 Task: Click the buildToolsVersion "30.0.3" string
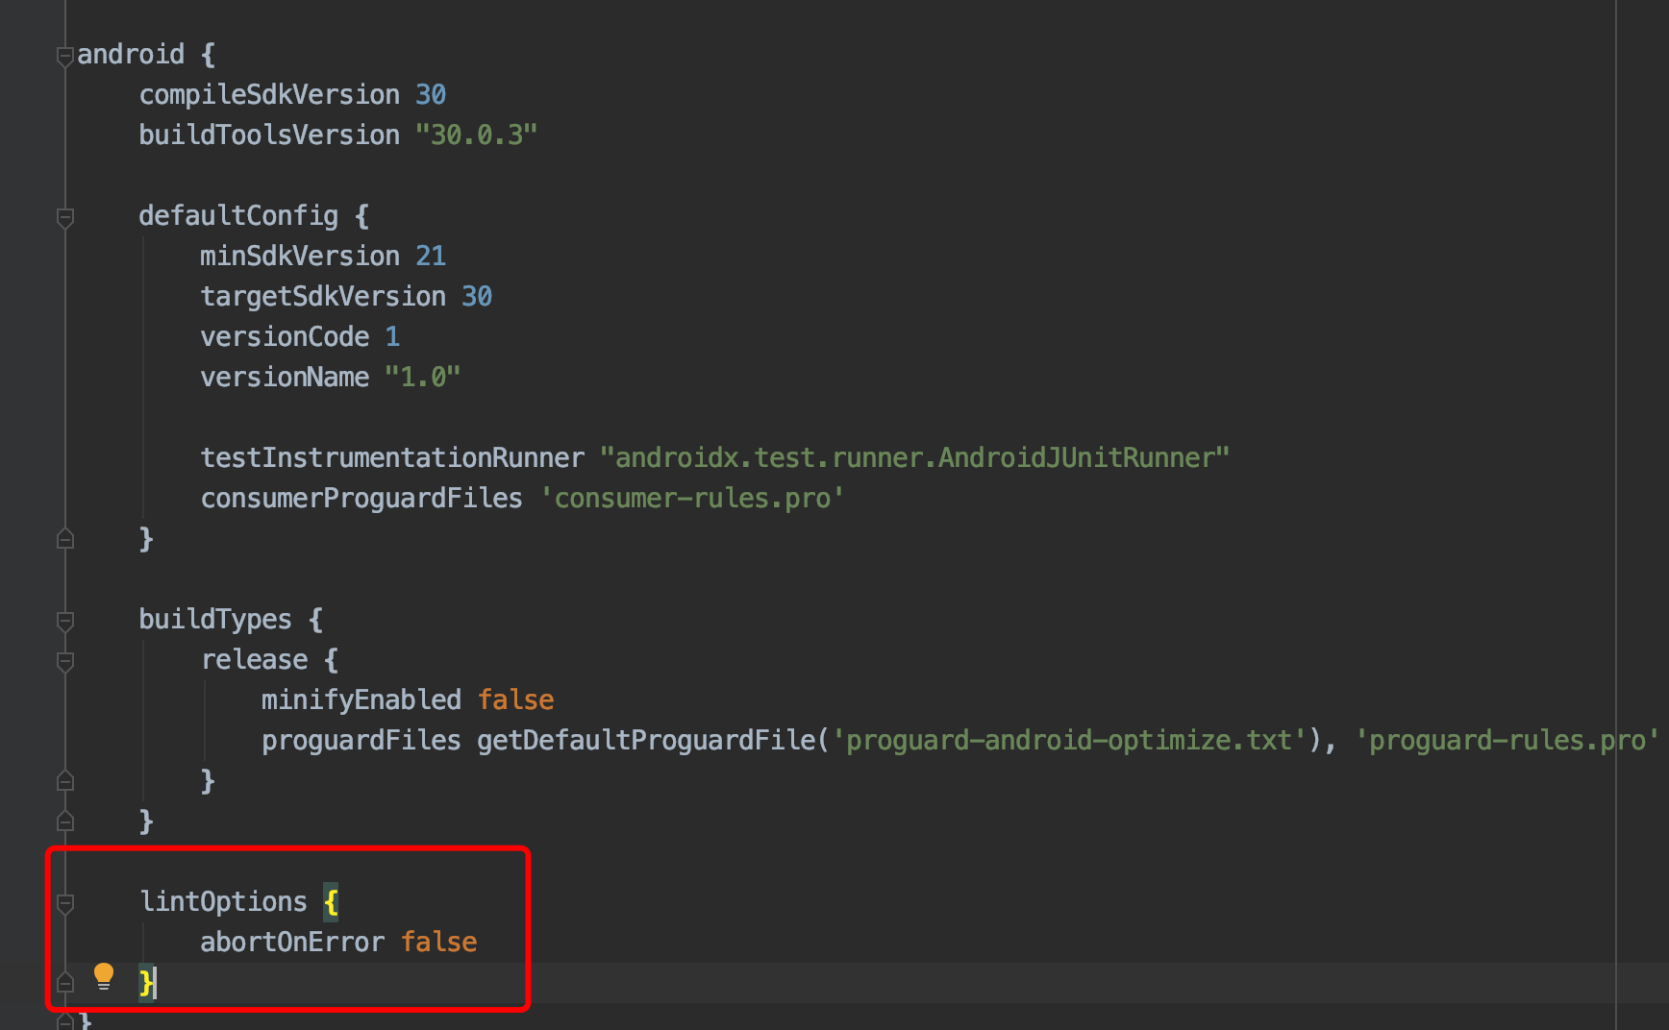coord(476,135)
